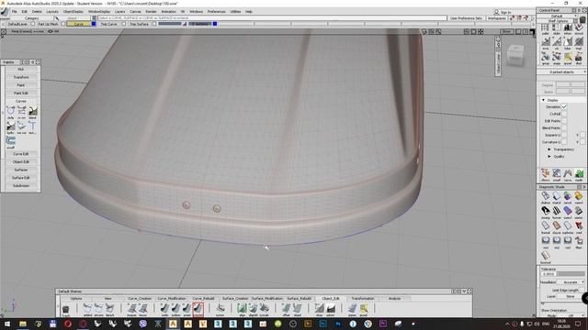
Task: Select the align tool icon in shelf
Action: tap(242, 309)
